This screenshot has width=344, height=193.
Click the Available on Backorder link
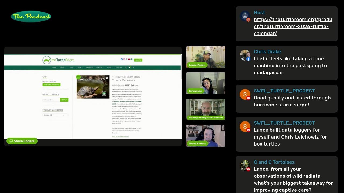tap(120, 137)
